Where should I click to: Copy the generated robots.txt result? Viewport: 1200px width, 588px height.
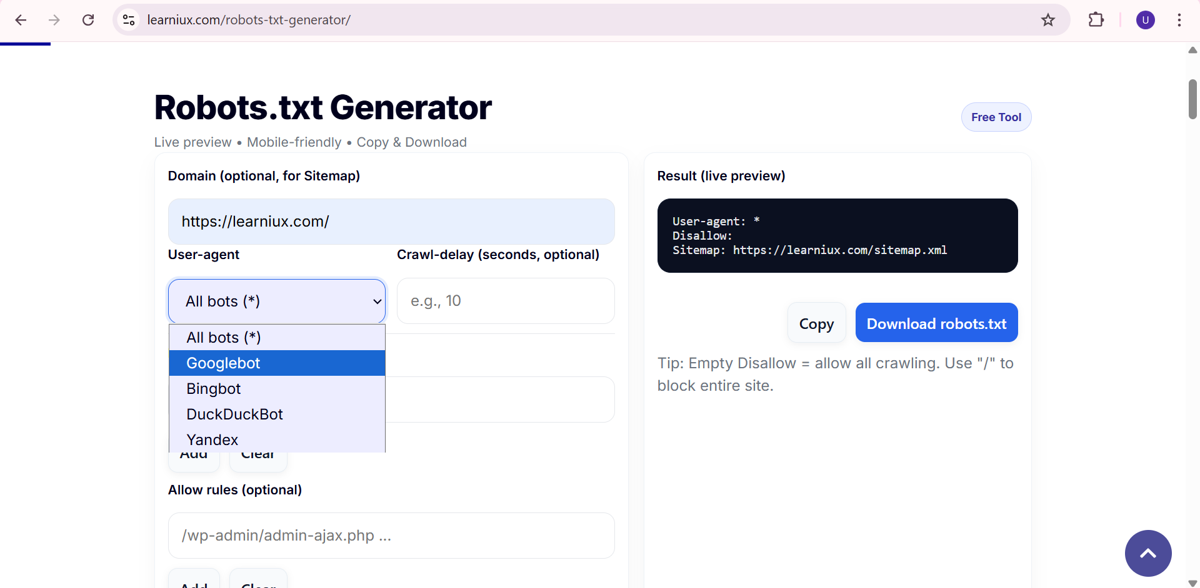[x=816, y=323]
